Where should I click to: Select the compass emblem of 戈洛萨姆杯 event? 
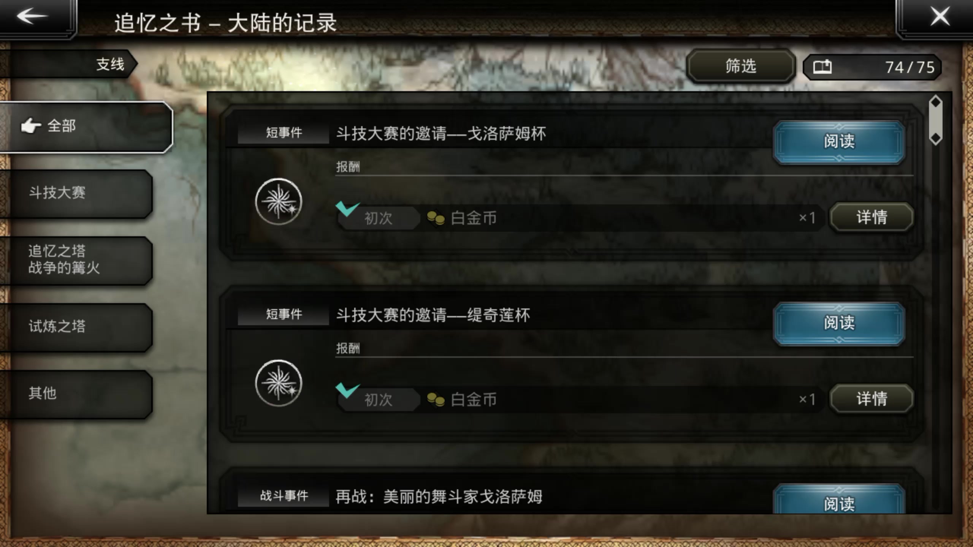(x=279, y=202)
